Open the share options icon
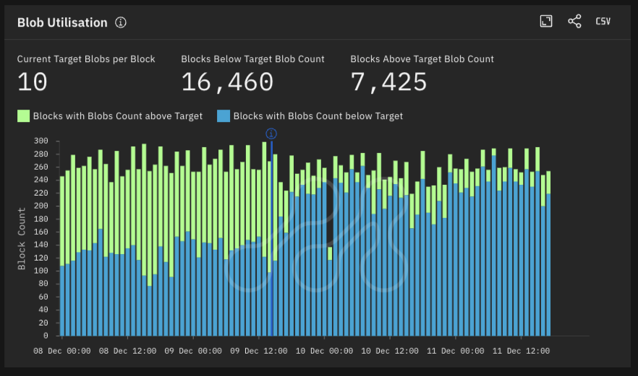Screen dimensions: 638x376 574,22
